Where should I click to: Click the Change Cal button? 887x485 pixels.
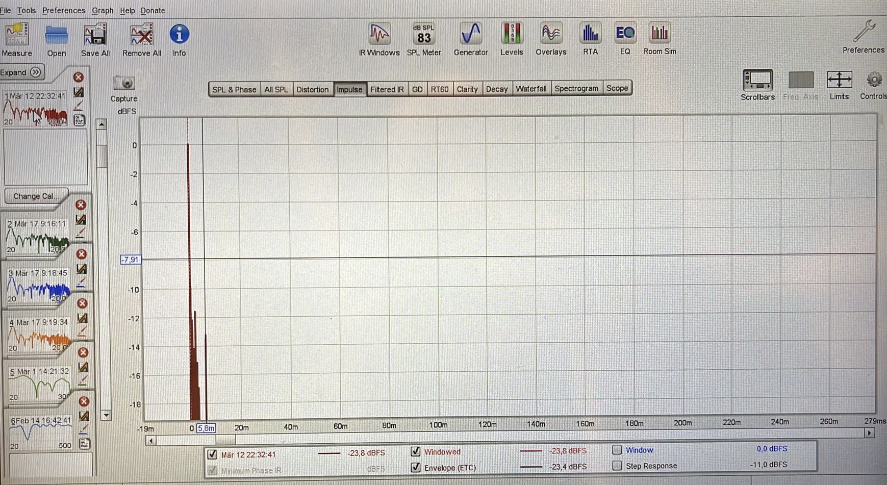click(34, 196)
